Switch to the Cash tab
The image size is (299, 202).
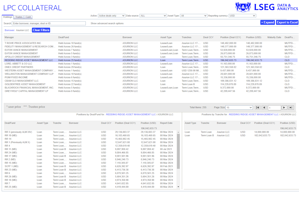tap(28, 17)
